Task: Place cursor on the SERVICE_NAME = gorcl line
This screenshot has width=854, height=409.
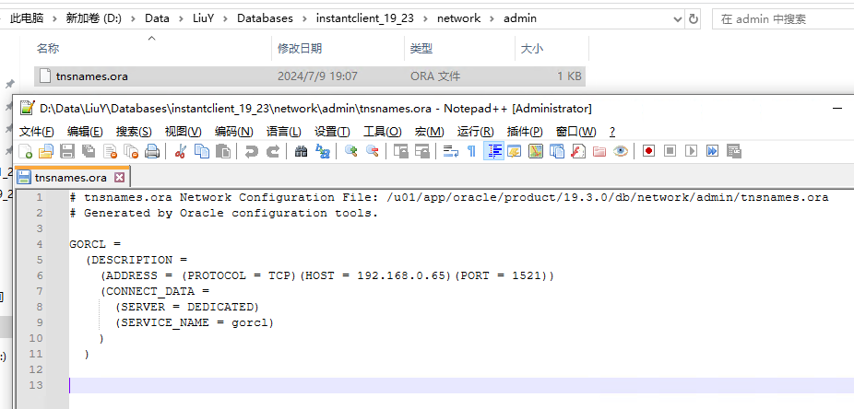Action: coord(195,323)
